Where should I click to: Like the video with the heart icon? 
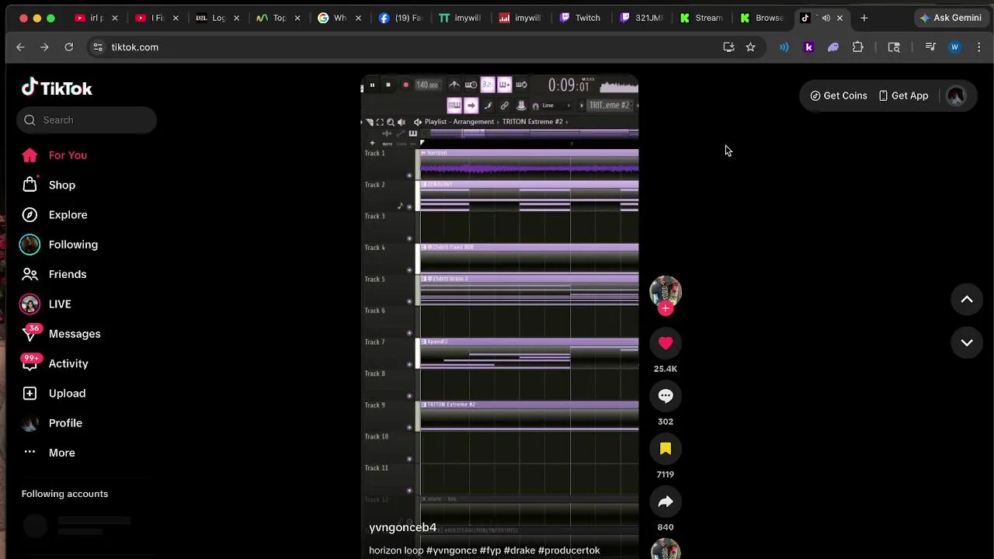[x=666, y=343]
